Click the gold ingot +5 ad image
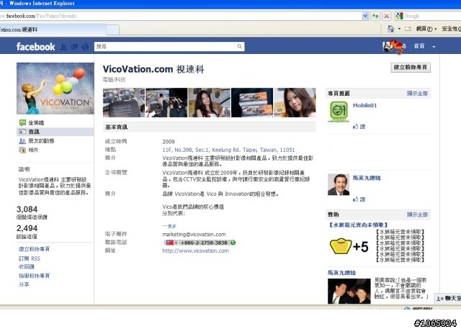Viewport: 461px width, 329px height. [x=349, y=246]
